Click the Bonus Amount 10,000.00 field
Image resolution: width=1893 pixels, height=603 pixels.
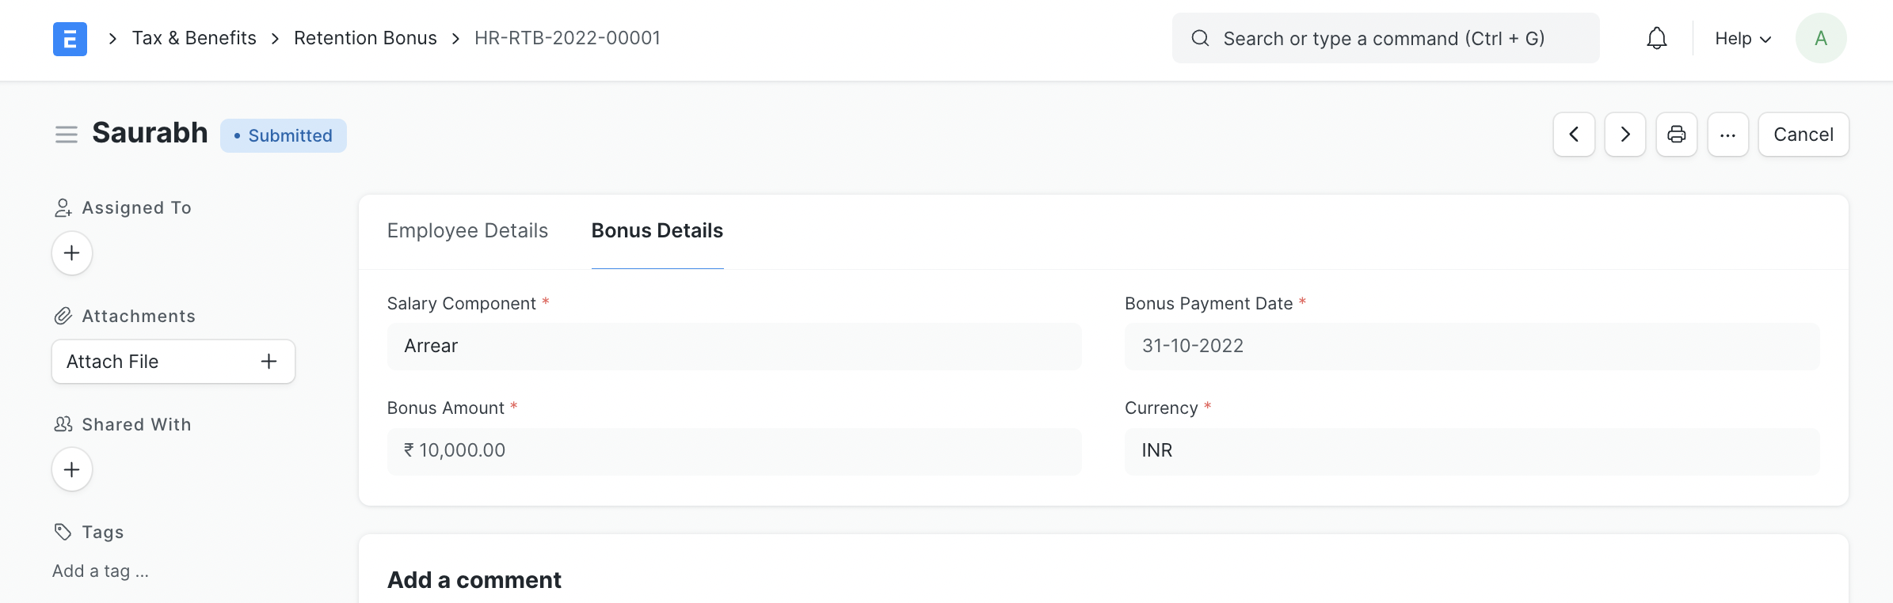click(734, 451)
